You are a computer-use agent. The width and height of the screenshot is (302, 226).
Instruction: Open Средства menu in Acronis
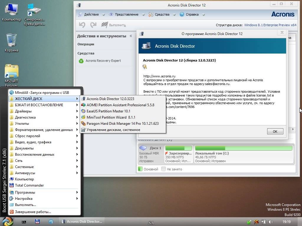162,14
